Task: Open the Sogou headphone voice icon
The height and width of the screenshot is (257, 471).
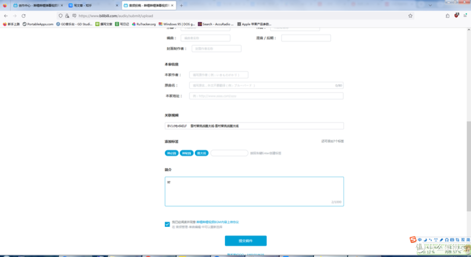Action: point(447,240)
